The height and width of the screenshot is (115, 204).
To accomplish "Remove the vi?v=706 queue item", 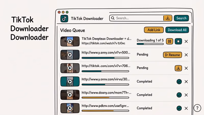I will click(186, 68).
